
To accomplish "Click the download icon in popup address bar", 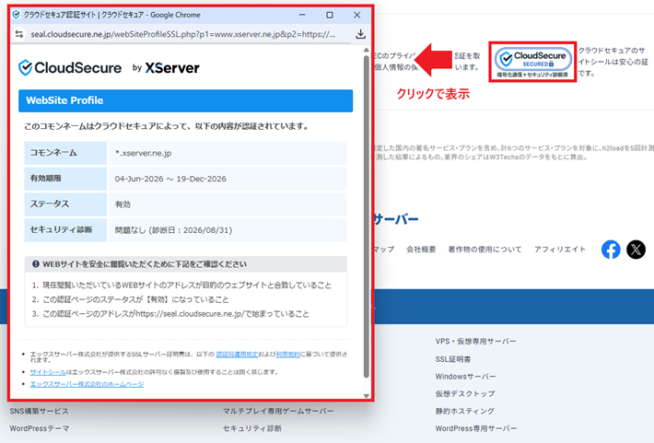I will (360, 34).
